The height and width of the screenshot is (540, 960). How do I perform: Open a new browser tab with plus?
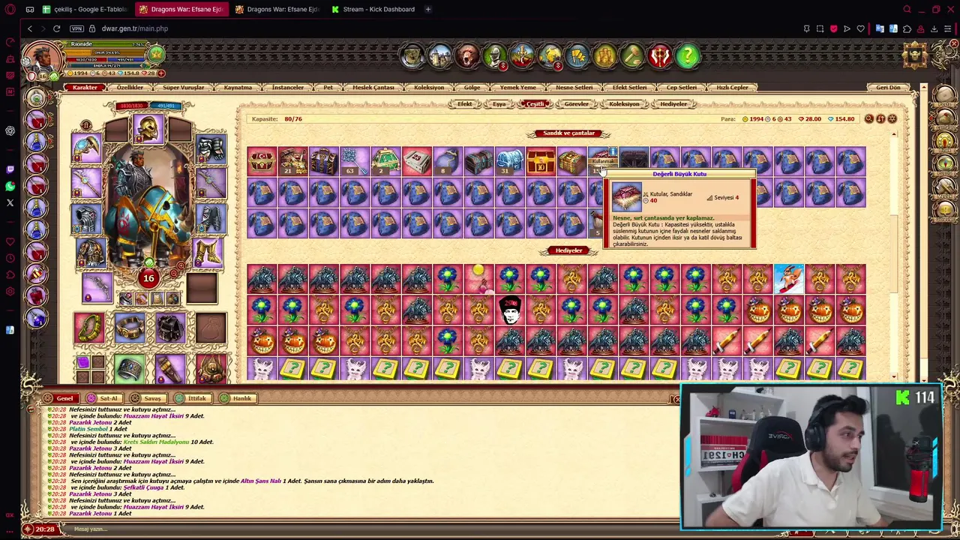427,9
